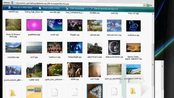
Task: Select the katiekaren.jpg group photo thumbnail
Action: point(55,47)
